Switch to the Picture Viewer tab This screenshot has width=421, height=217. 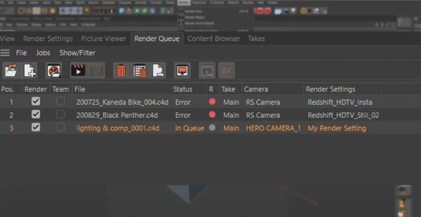[x=104, y=39]
